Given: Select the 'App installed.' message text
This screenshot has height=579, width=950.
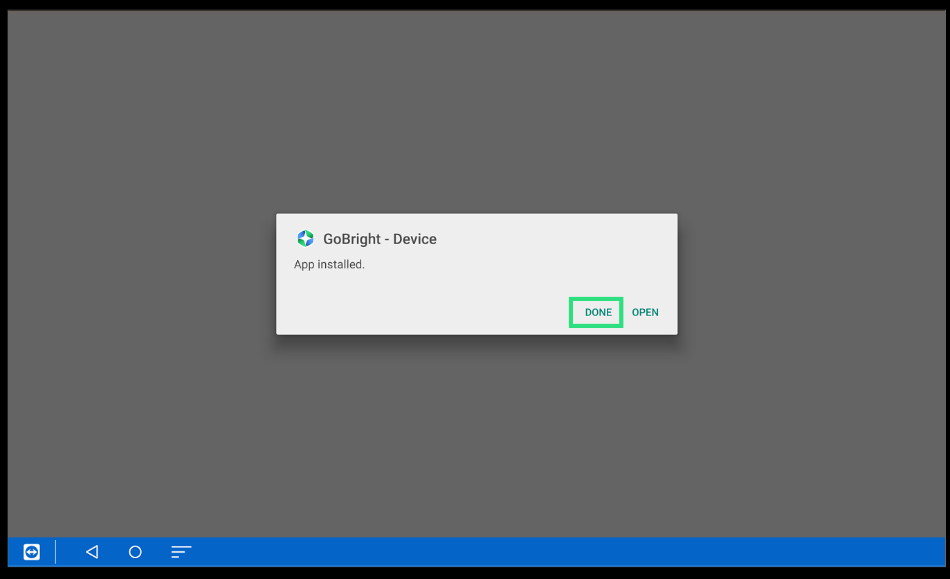Looking at the screenshot, I should (329, 264).
